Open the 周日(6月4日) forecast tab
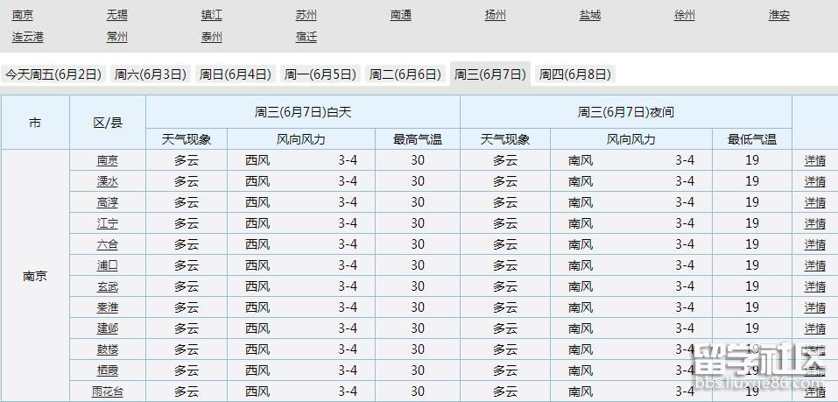838x402 pixels. pos(236,74)
